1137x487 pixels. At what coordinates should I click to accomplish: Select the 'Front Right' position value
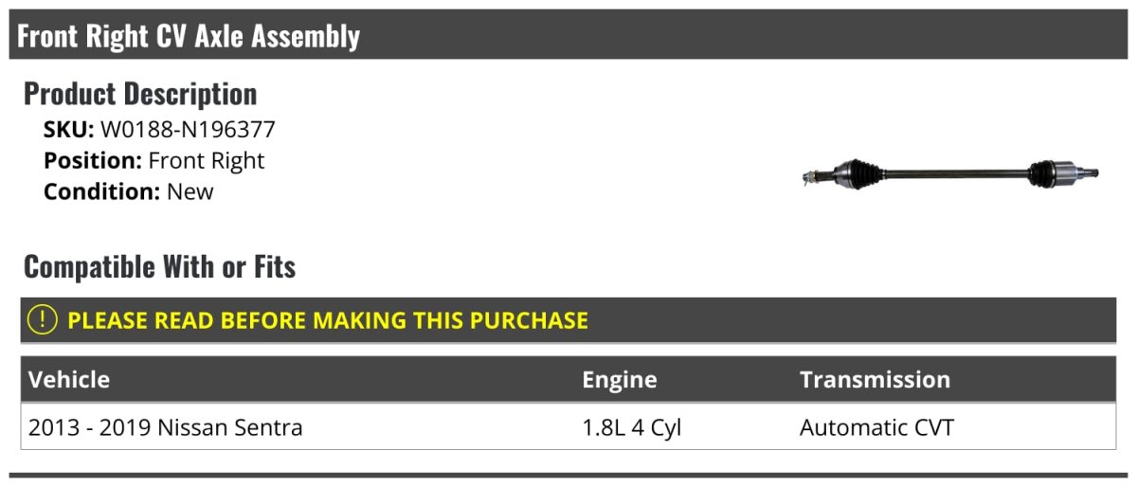coord(207,161)
